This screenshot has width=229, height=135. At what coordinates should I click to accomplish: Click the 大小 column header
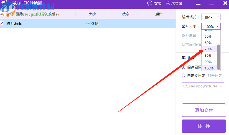point(92,14)
